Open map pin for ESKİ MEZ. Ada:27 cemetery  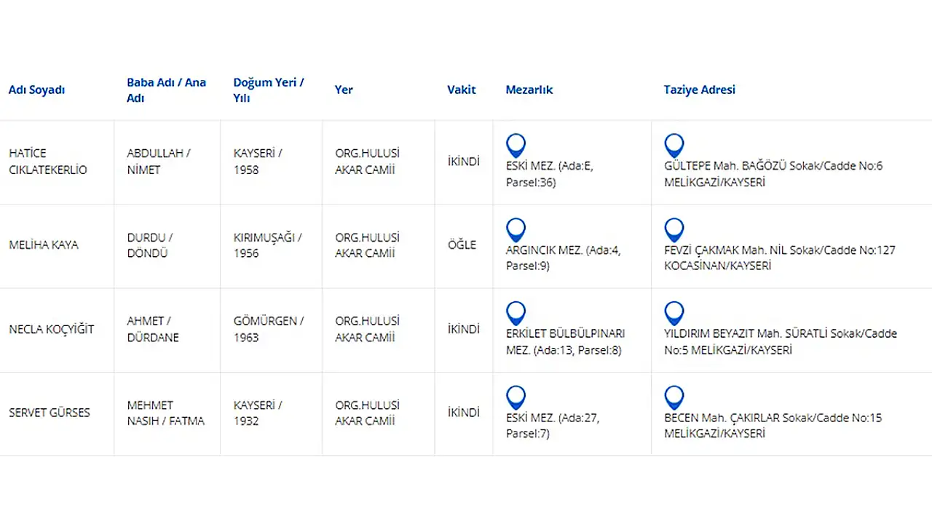(516, 398)
